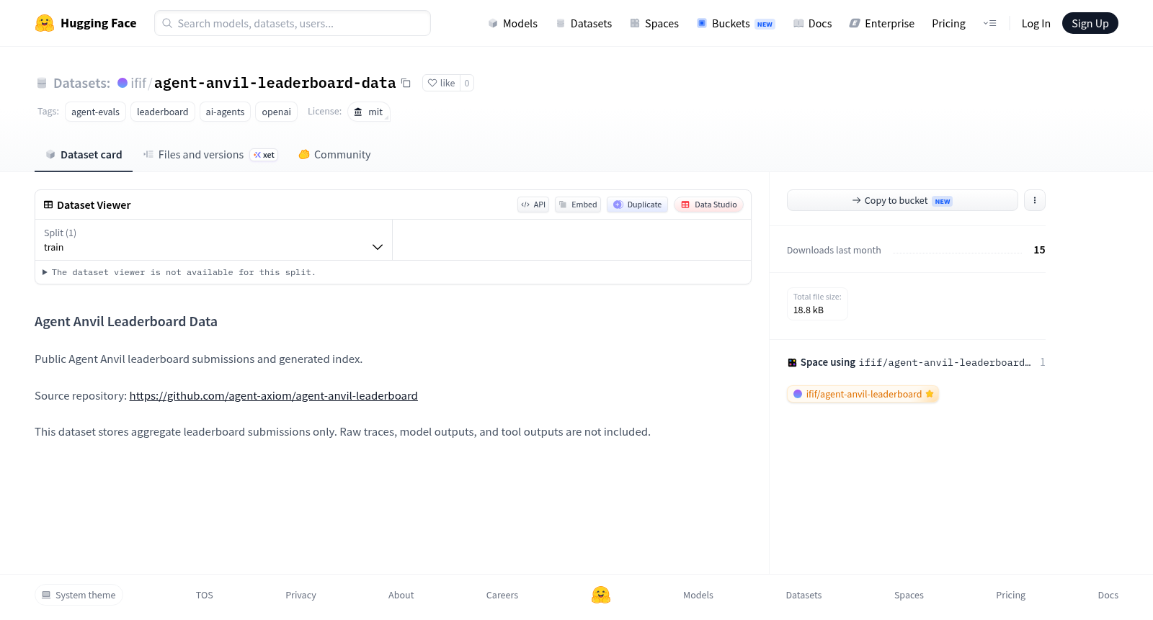Click the search models input field

coord(293,23)
